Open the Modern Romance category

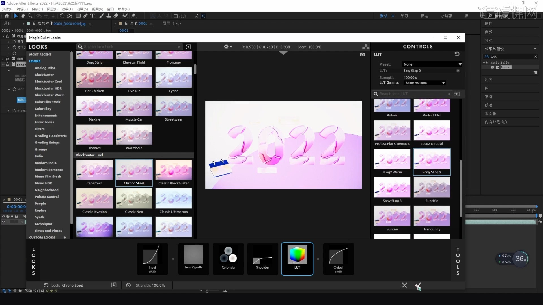coord(49,170)
